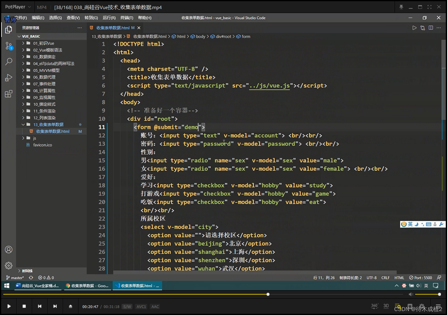The height and width of the screenshot is (315, 447).
Task: Click the form breadcrumb item
Action: 243,37
